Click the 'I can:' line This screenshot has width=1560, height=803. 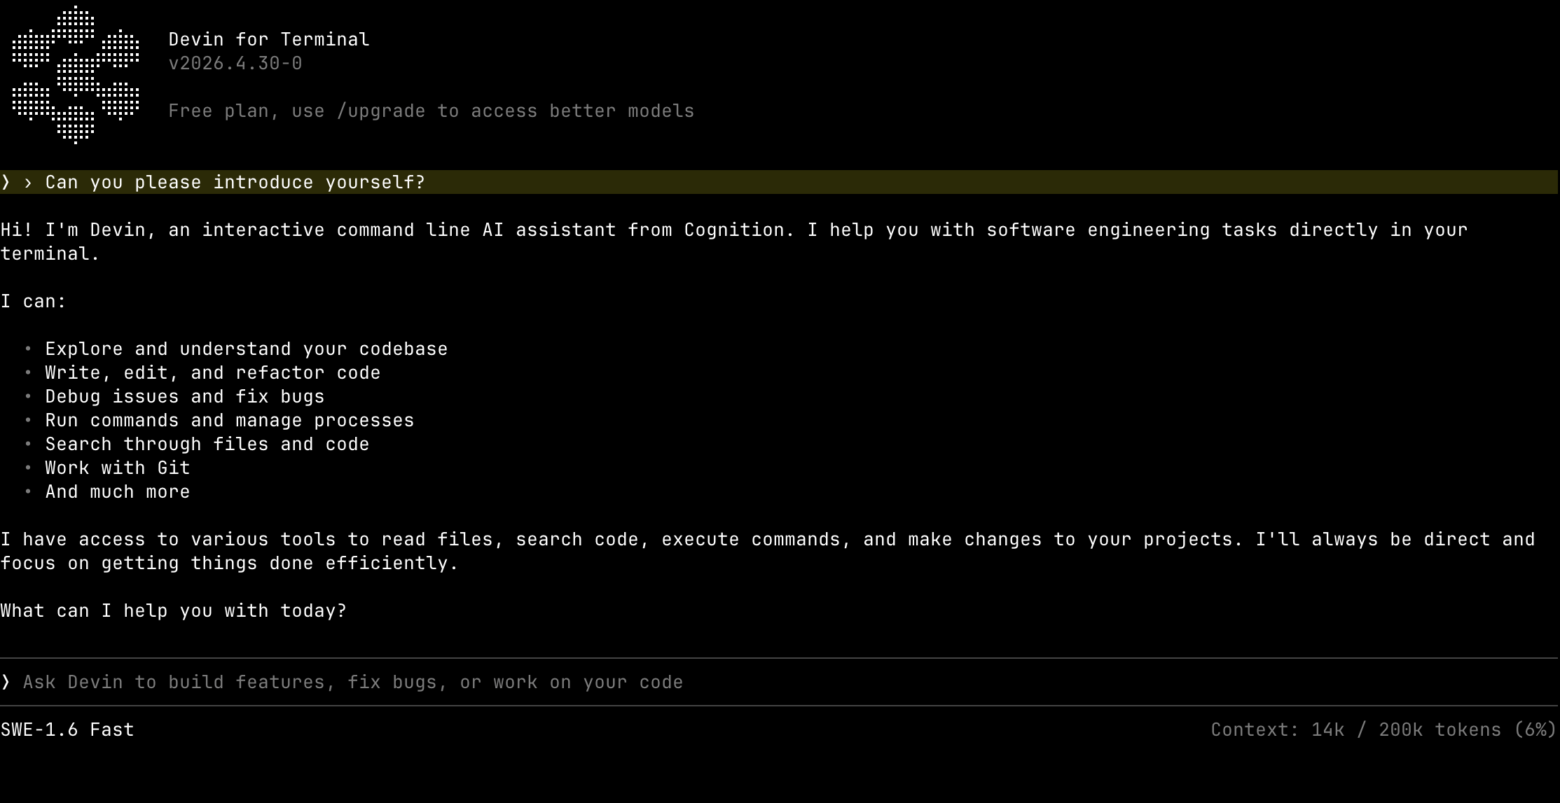pos(34,301)
